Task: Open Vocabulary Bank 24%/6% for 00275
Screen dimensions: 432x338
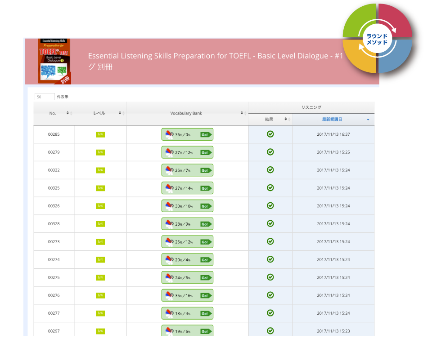Action: coord(187,278)
